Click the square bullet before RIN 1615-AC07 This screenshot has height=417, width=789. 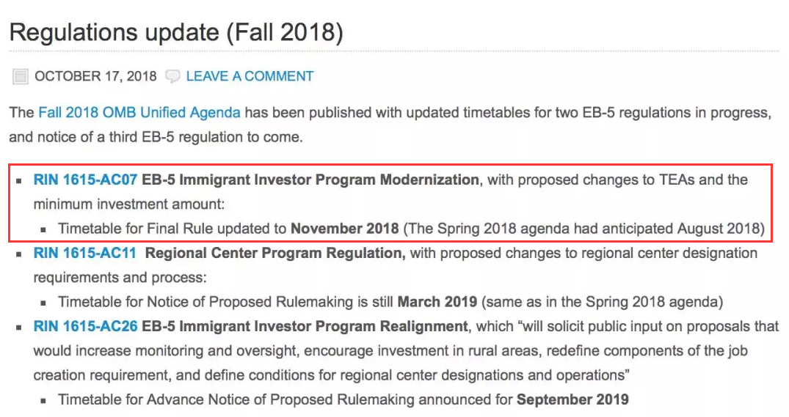point(19,180)
